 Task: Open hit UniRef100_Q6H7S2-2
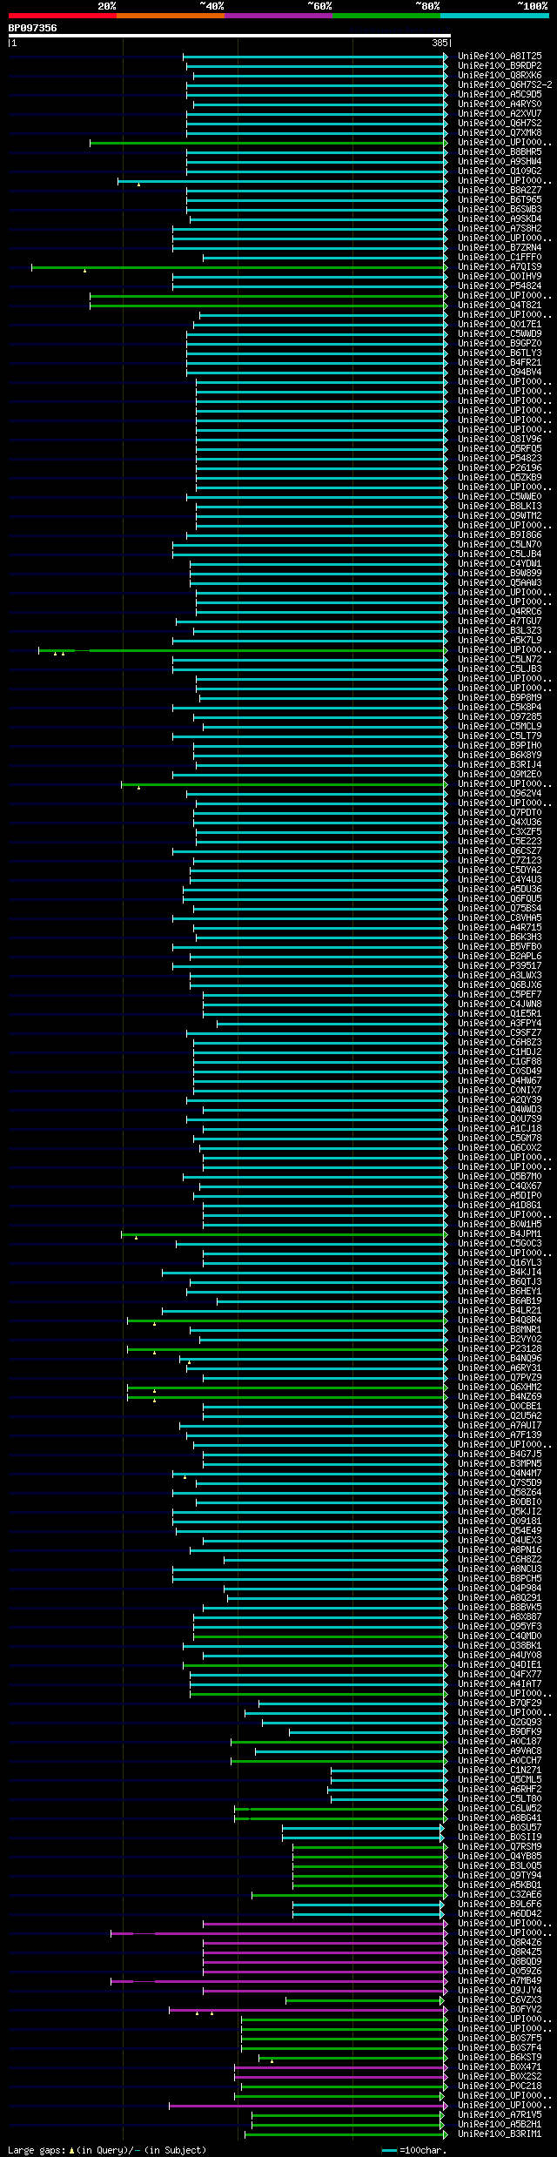click(505, 84)
